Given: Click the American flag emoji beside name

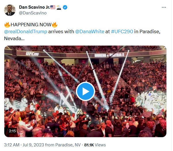Looking at the screenshot, I should click(x=53, y=7).
